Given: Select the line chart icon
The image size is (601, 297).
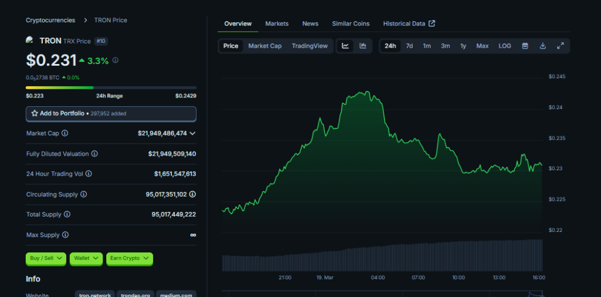Looking at the screenshot, I should tap(345, 46).
